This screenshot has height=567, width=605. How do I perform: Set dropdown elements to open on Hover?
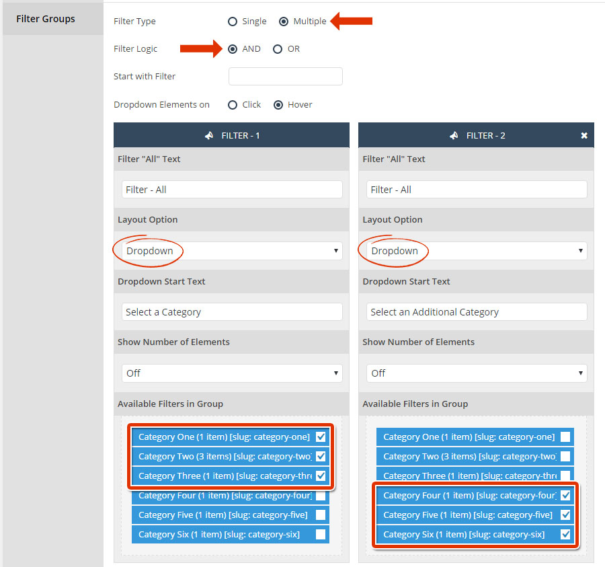pos(278,105)
